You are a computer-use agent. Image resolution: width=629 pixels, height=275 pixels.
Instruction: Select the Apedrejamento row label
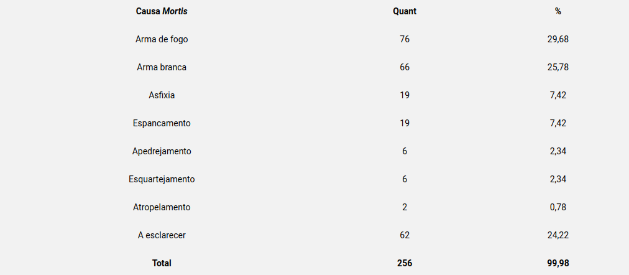coord(162,151)
